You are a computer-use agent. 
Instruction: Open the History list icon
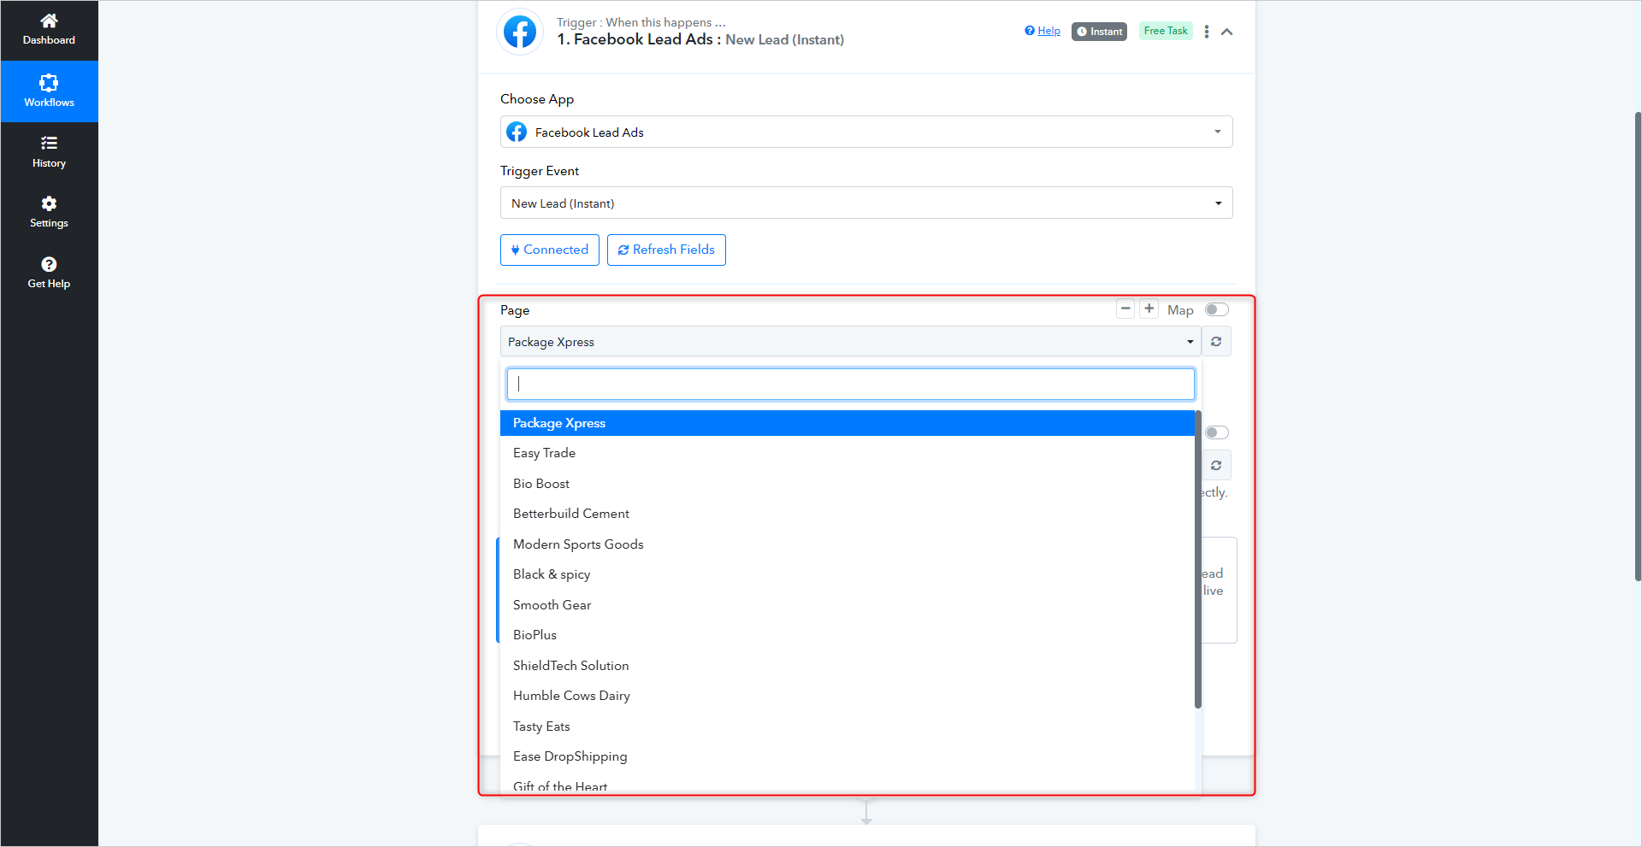tap(49, 143)
